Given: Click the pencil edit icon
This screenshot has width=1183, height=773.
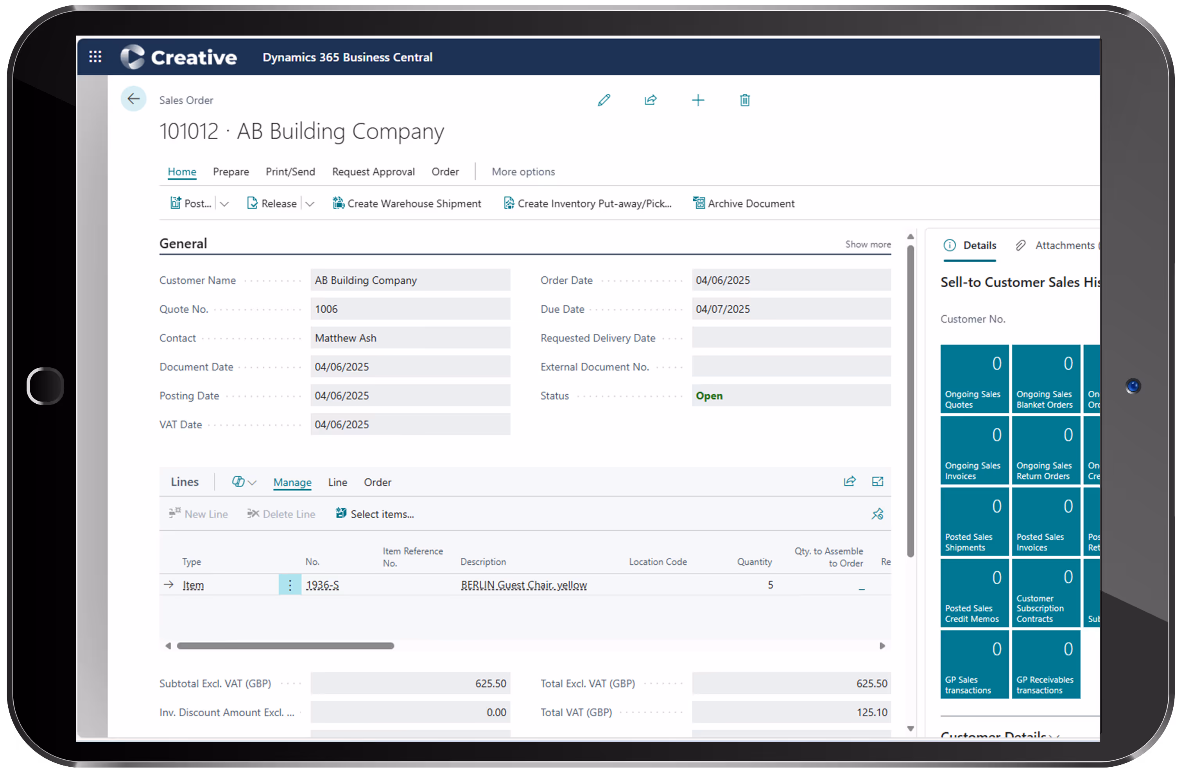Looking at the screenshot, I should click(x=604, y=100).
